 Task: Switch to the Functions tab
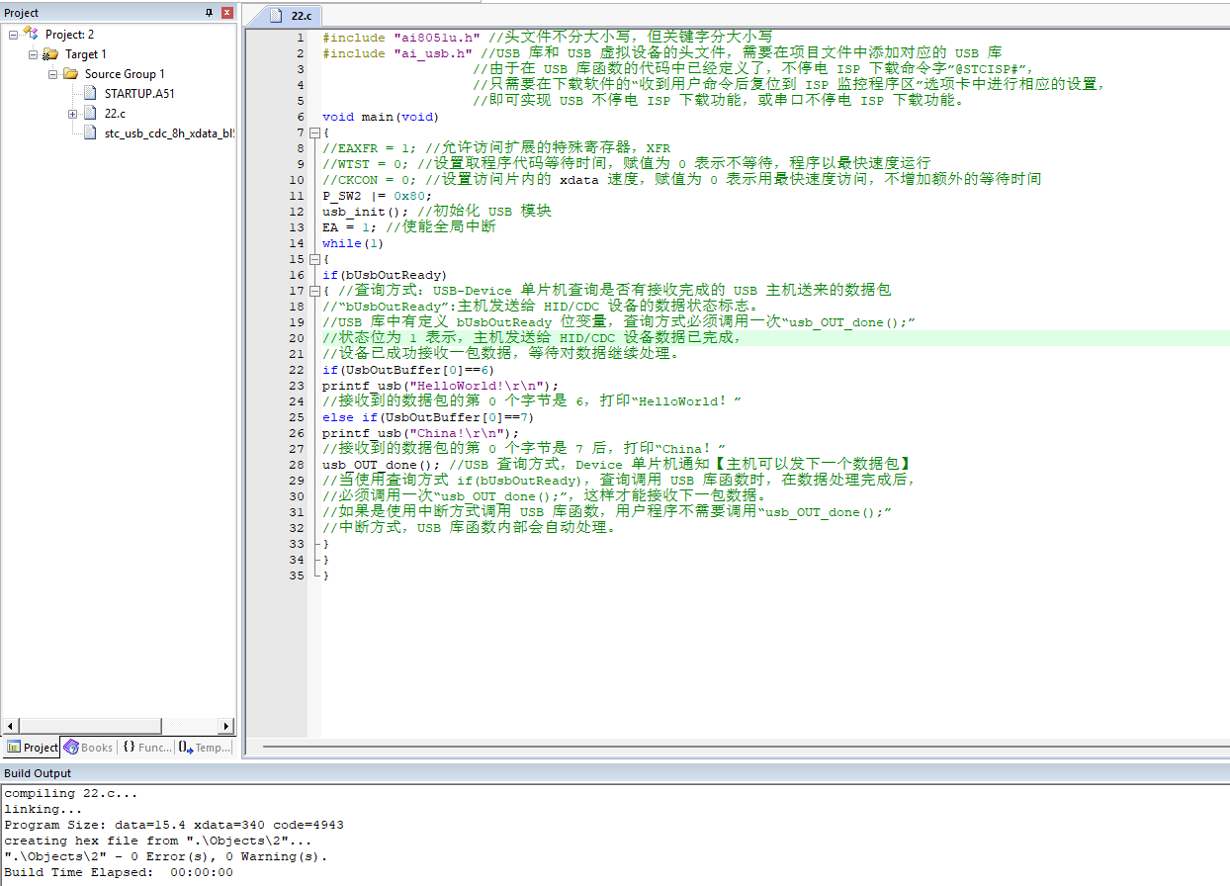(146, 748)
